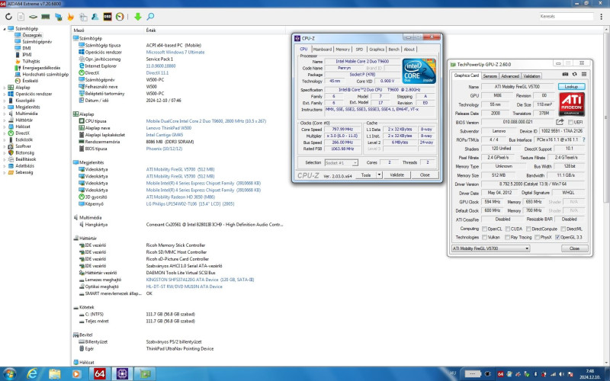Image resolution: width=610 pixels, height=381 pixels.
Task: Select Összegzés in the AIDA64 tree
Action: [x=32, y=35]
